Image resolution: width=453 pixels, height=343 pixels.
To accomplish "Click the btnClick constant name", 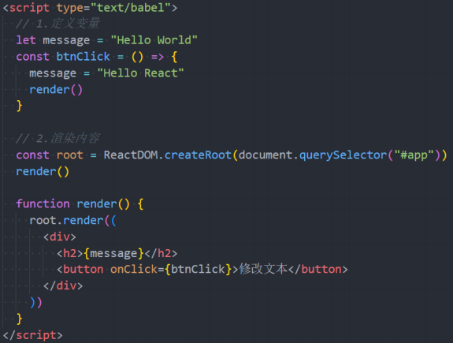I will (x=83, y=57).
